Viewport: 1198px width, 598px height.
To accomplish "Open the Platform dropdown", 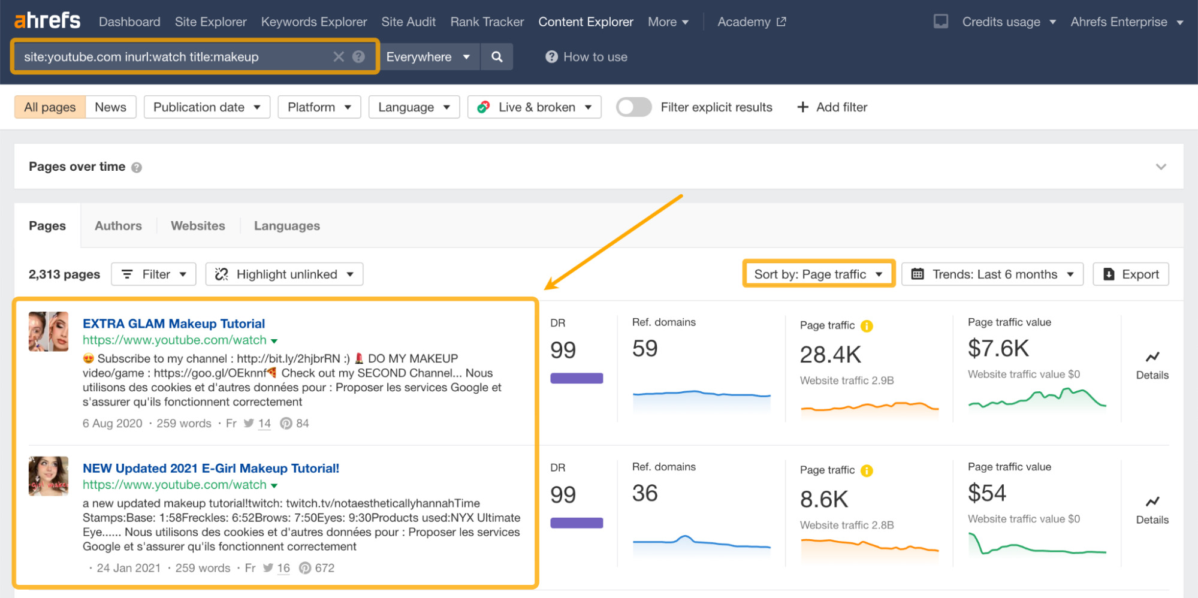I will 319,107.
